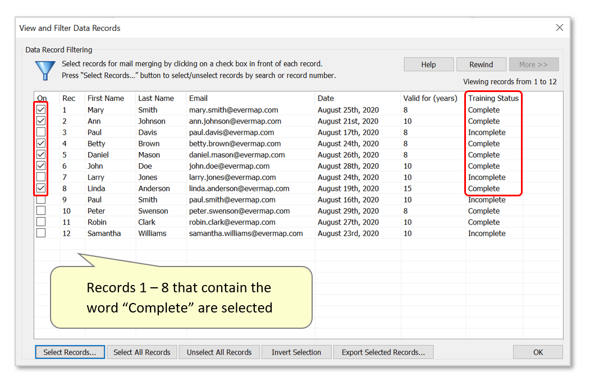Image resolution: width=590 pixels, height=386 pixels.
Task: Click the Rewind button
Action: [481, 65]
